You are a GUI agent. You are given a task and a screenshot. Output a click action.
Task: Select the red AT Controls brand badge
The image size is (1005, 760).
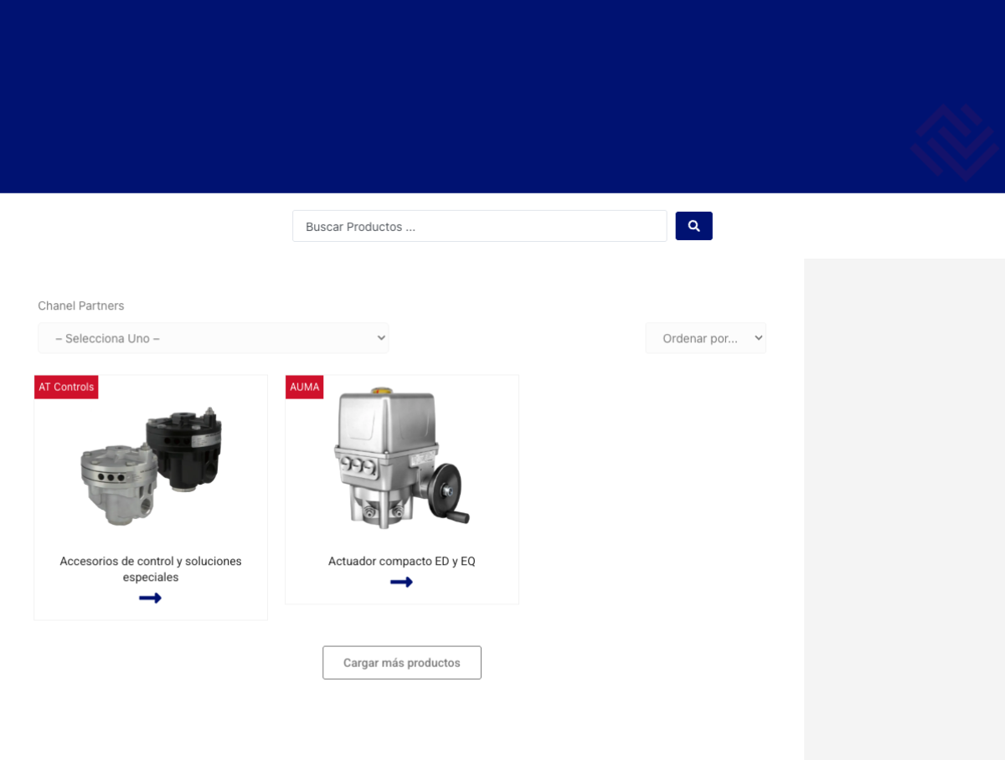66,387
